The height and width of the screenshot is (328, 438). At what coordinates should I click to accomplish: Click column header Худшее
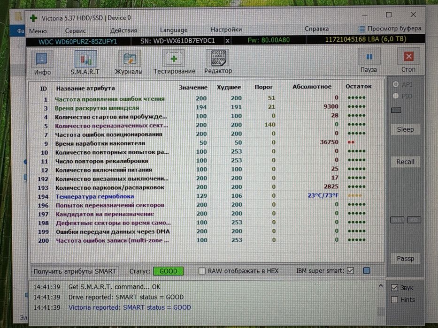click(x=229, y=87)
